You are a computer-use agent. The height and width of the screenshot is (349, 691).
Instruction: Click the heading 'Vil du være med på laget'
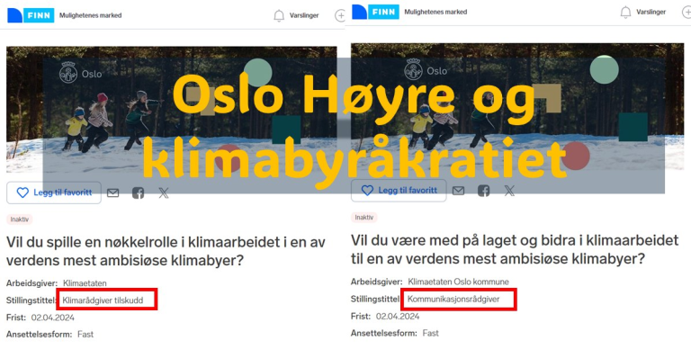515,249
